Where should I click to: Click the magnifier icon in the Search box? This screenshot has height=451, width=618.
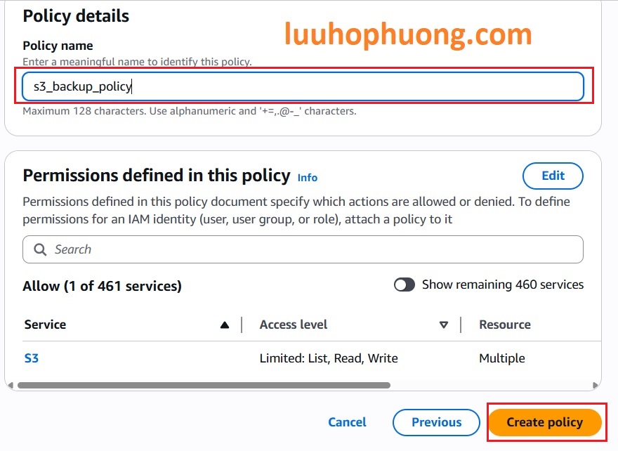(x=41, y=249)
